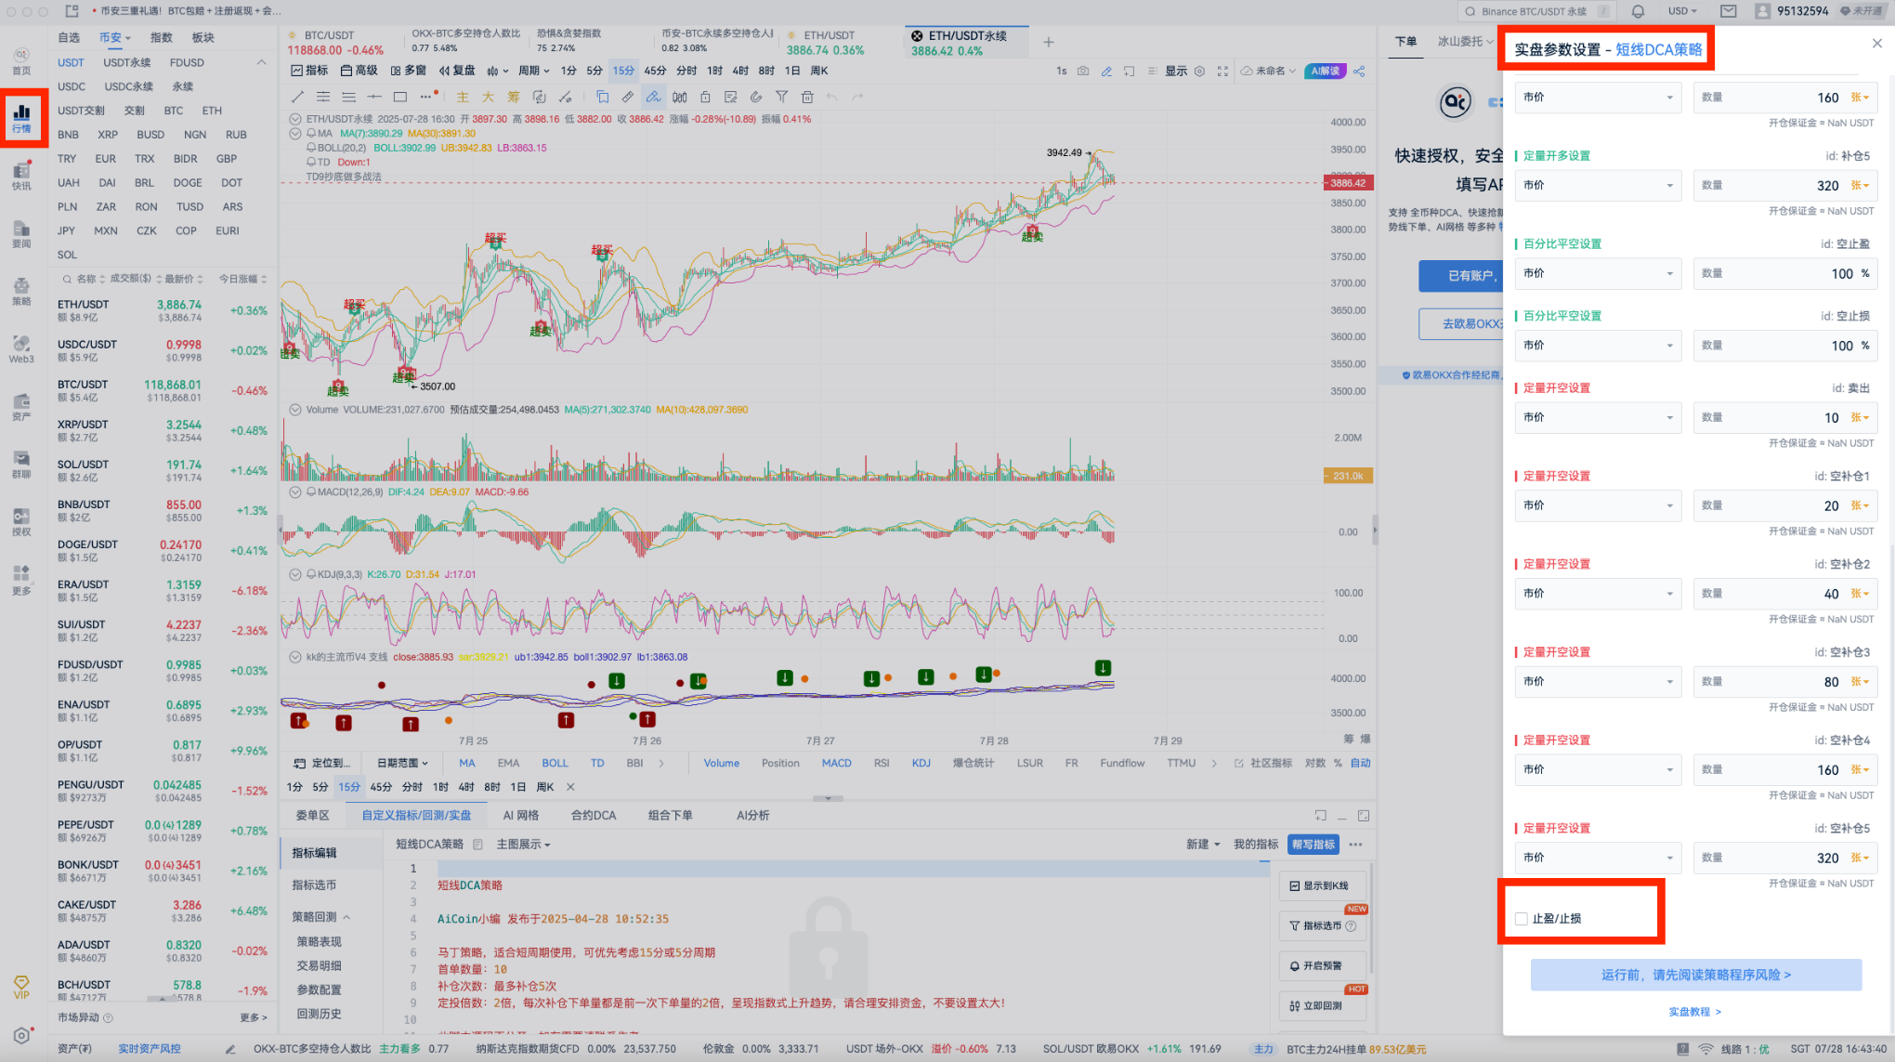Open the 周期 period dropdown
Viewport: 1895px width, 1062px height.
(x=534, y=71)
